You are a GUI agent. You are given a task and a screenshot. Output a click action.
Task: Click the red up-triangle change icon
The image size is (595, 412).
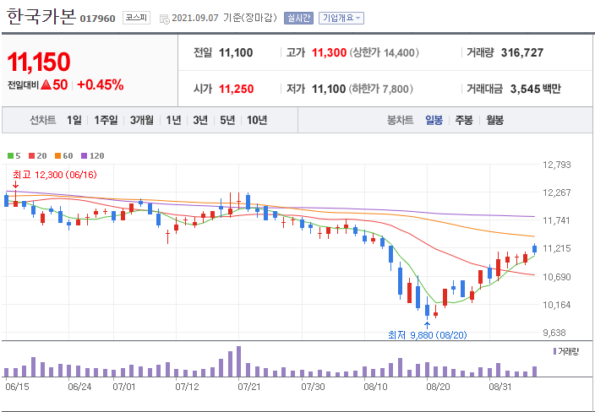[x=46, y=84]
